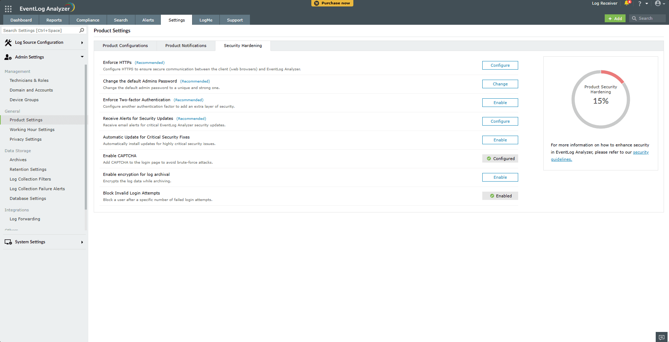Screen dimensions: 669x342
Task: Open Technicians & Roles settings
Action: [29, 80]
